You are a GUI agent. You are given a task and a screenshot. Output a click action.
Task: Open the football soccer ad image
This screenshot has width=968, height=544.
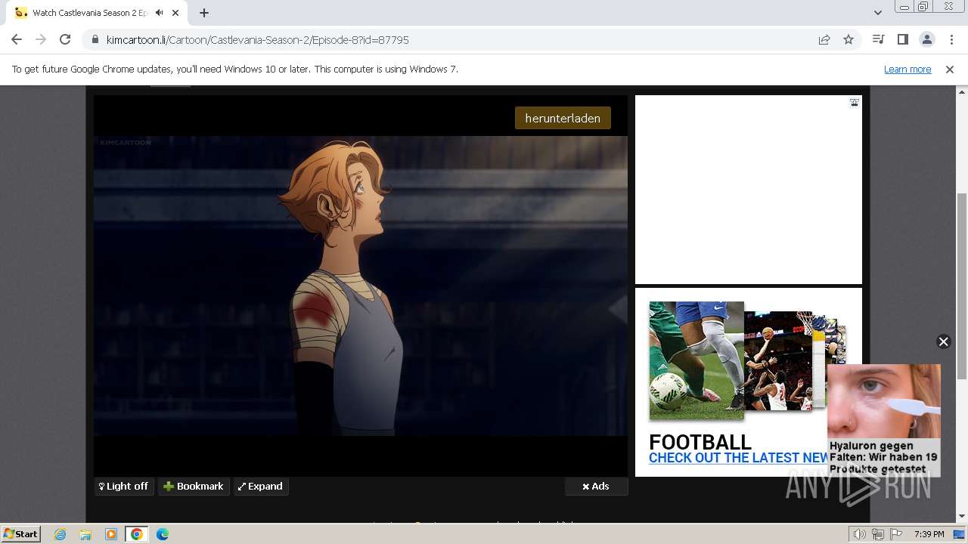[x=697, y=360]
